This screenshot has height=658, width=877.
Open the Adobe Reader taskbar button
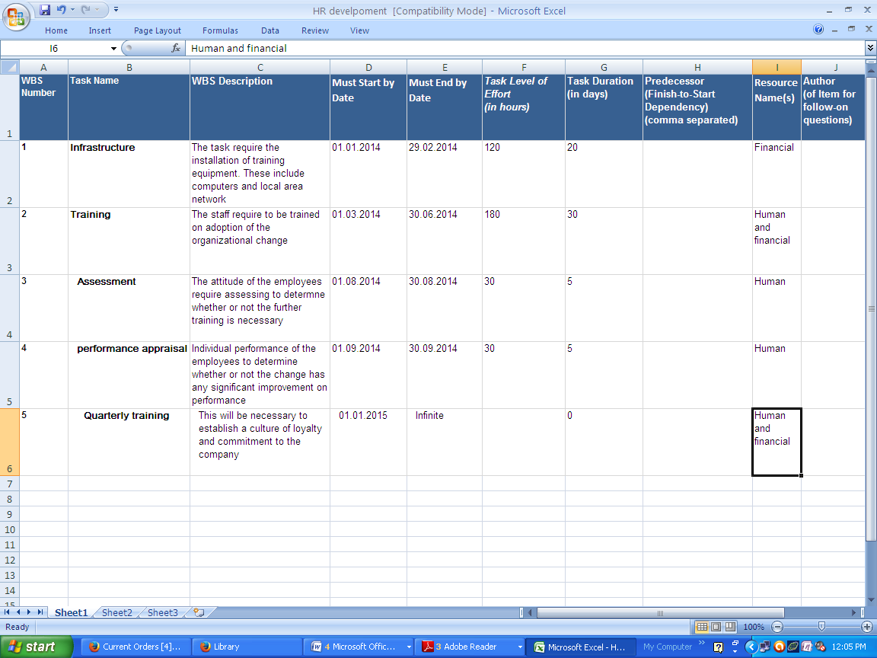pyautogui.click(x=469, y=647)
